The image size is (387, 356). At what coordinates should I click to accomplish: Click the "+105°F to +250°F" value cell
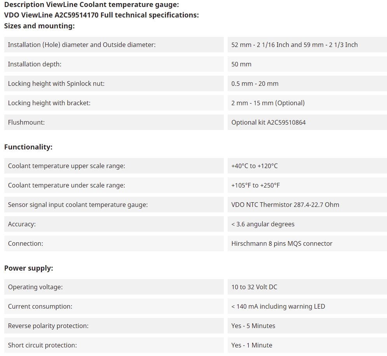point(256,185)
